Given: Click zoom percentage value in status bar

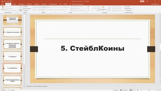Looking at the screenshot, I should pyautogui.click(x=157, y=90).
